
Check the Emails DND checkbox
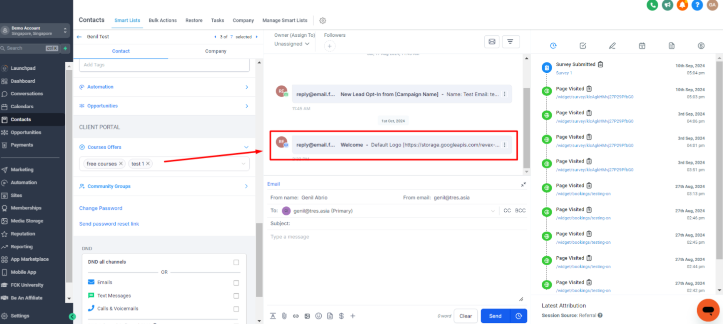coord(236,283)
